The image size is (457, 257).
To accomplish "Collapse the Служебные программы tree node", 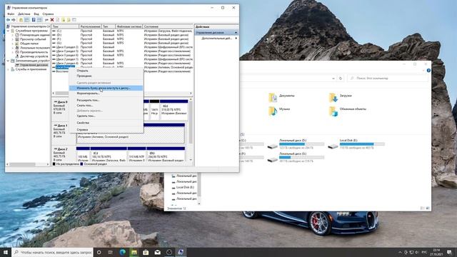I will 8,31.
